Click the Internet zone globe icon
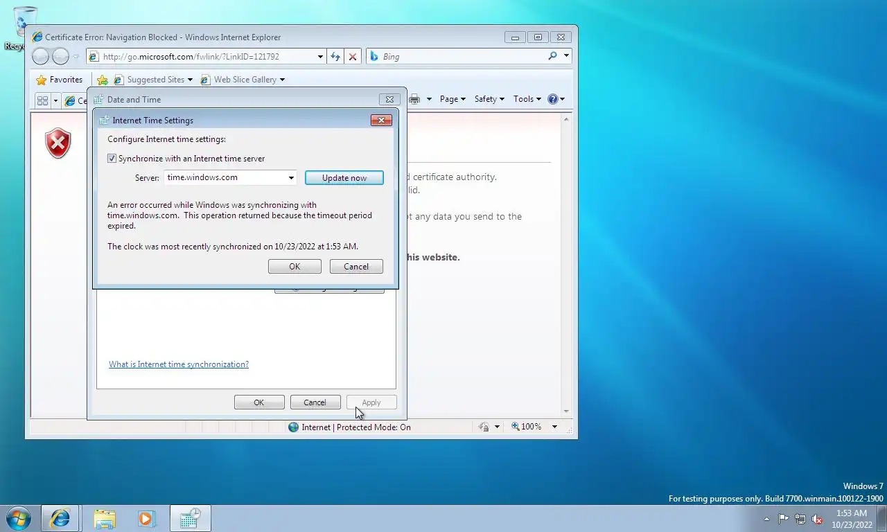The image size is (887, 532). click(293, 427)
